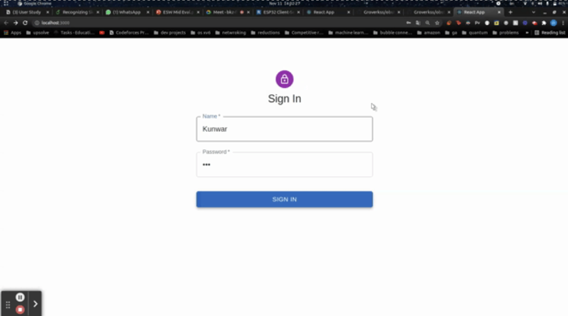Reload the localhost page
Viewport: 568px width, 316px height.
coord(25,23)
